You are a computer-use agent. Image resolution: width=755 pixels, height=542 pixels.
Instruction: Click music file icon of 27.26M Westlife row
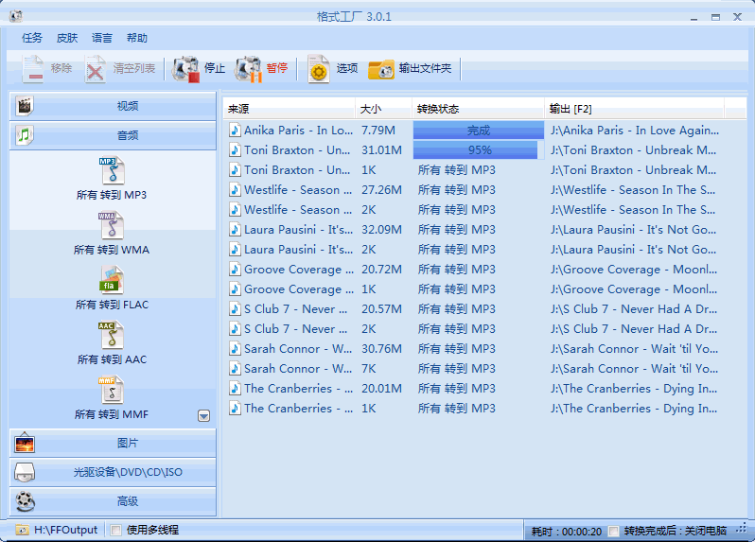click(235, 189)
